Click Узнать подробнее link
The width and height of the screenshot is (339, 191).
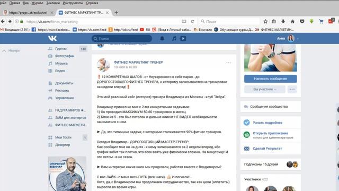pos(267,123)
